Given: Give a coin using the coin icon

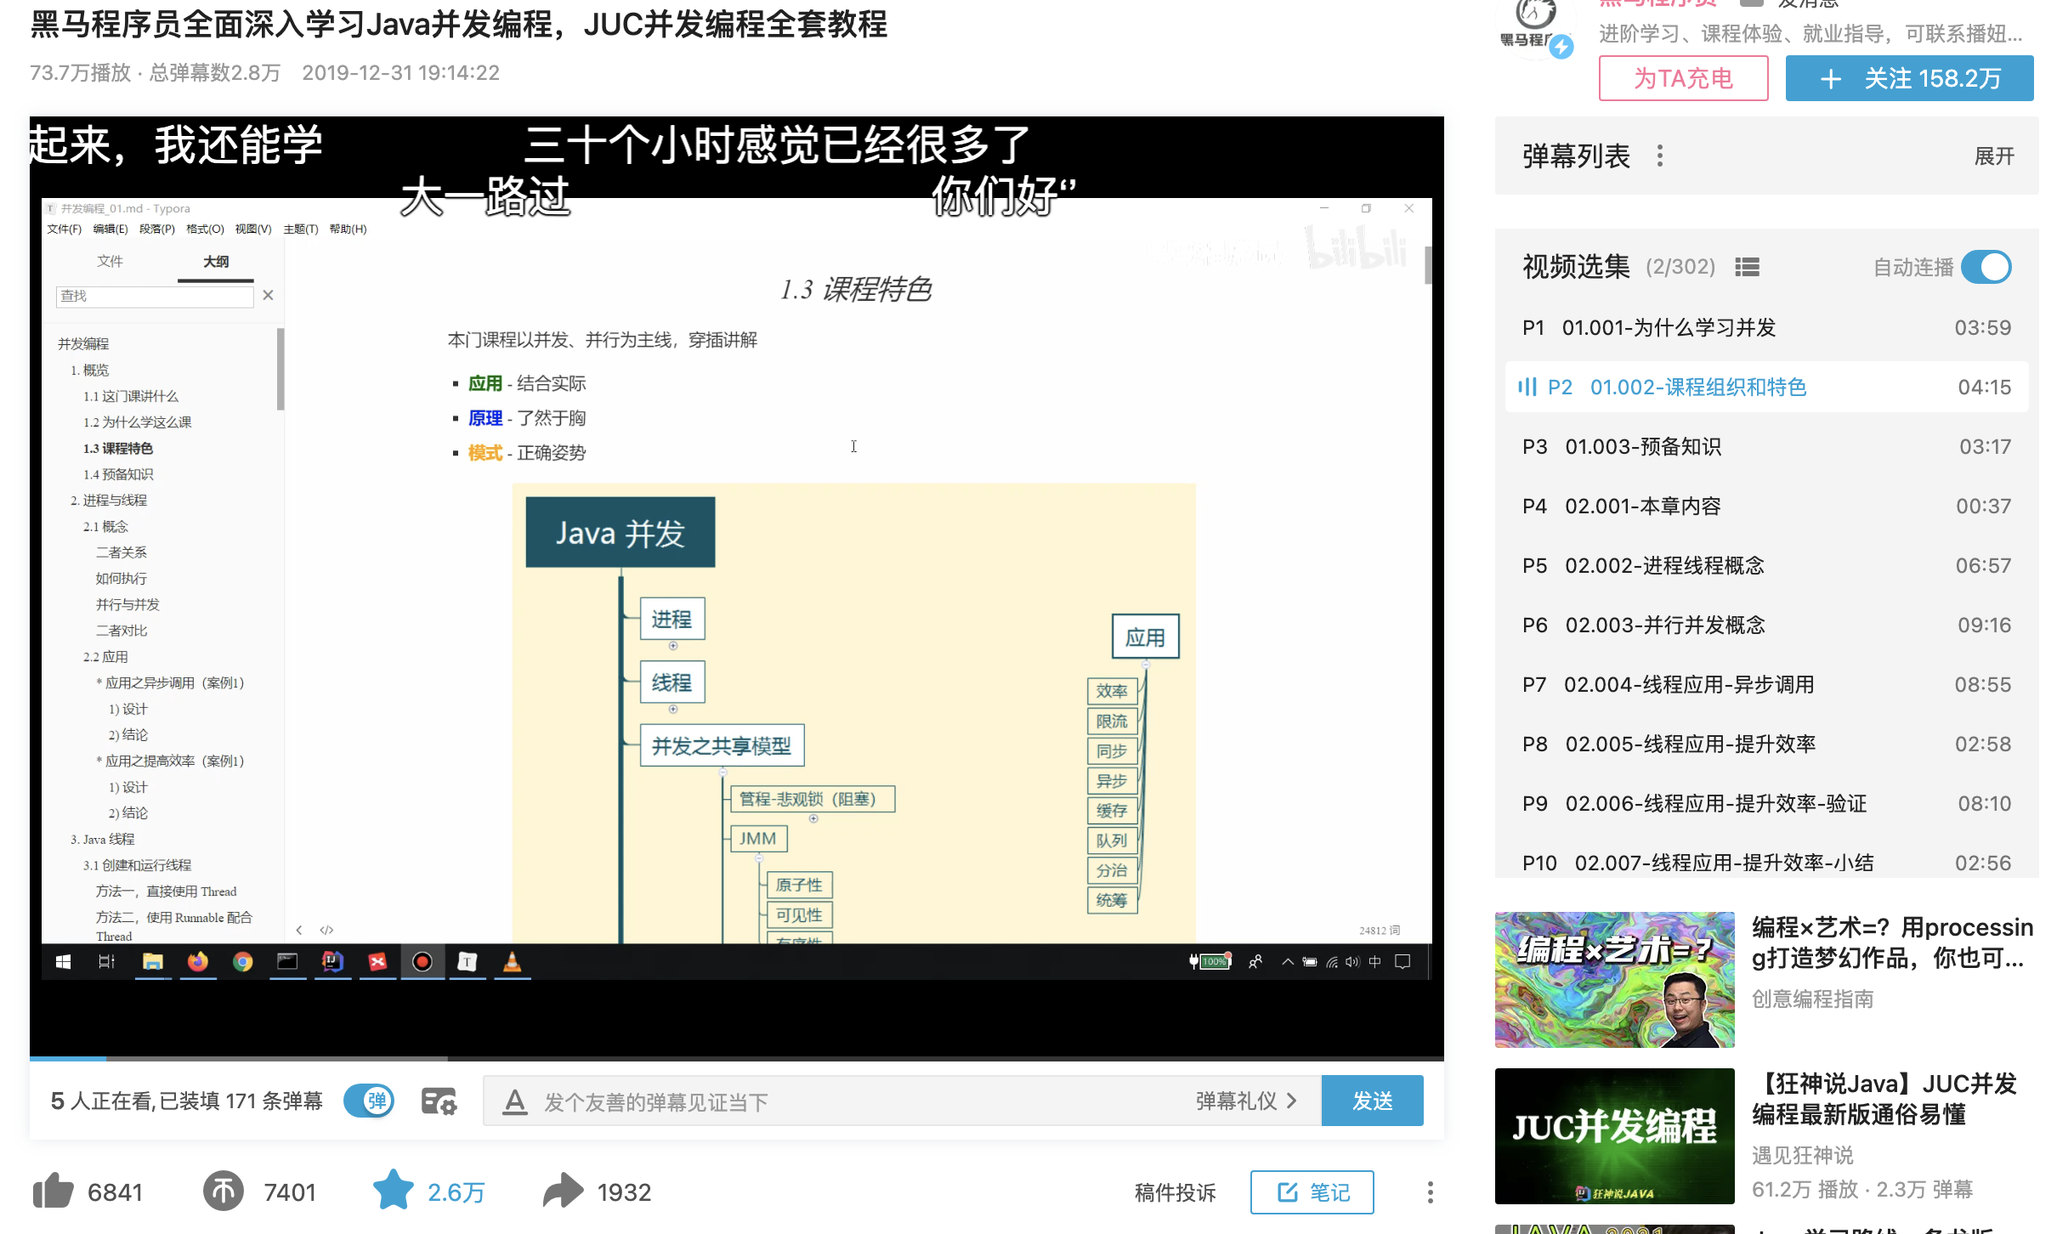Looking at the screenshot, I should pyautogui.click(x=222, y=1192).
